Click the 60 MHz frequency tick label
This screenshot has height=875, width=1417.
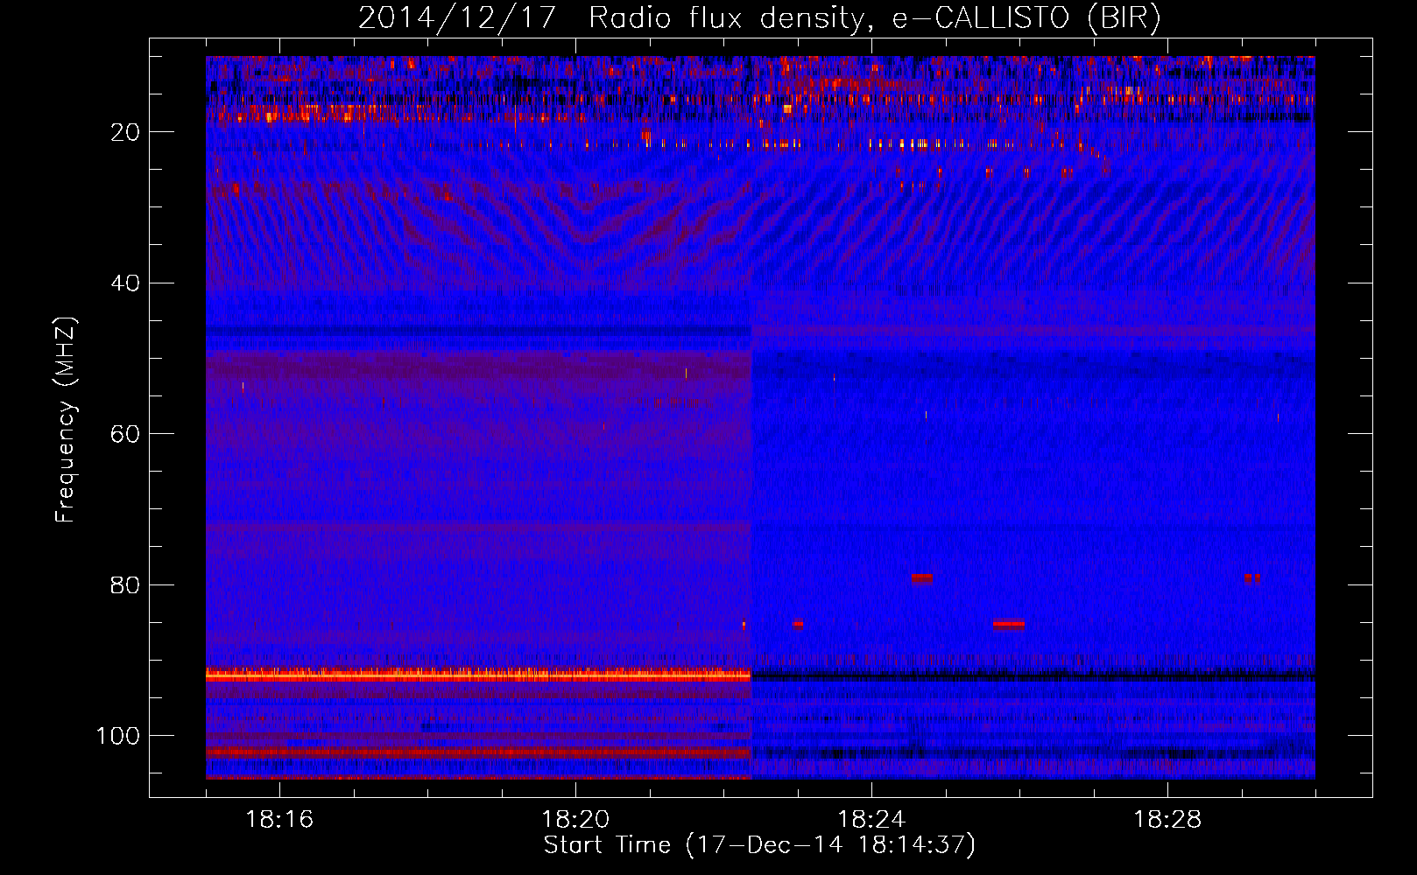click(125, 435)
